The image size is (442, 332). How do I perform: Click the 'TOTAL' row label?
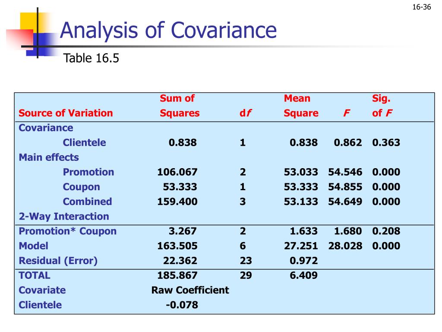(35, 275)
